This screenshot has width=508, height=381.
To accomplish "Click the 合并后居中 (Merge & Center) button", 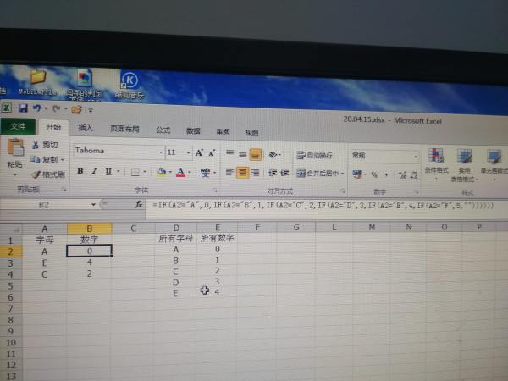I will [x=317, y=174].
